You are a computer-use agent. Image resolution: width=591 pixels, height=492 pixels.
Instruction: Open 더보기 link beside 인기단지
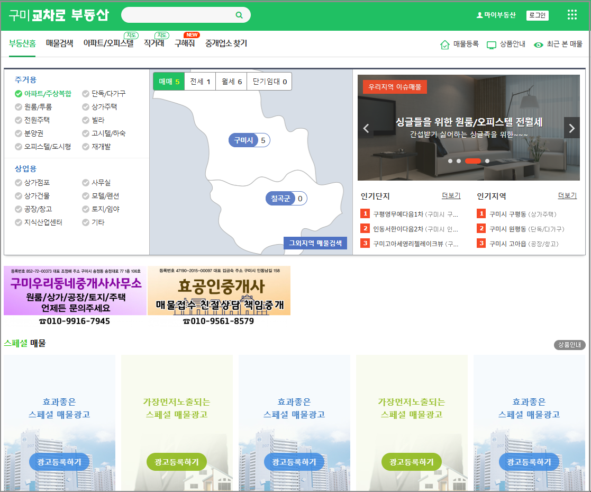point(451,195)
